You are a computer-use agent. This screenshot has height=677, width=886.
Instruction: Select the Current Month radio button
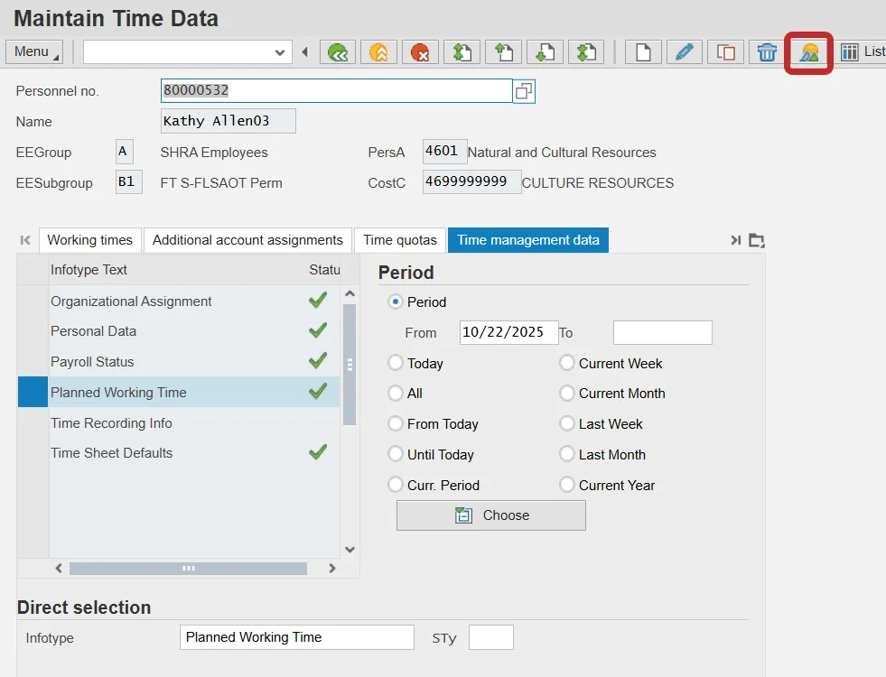(x=567, y=394)
